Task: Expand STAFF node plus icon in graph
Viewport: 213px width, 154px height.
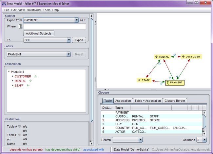Action: tap(139, 80)
